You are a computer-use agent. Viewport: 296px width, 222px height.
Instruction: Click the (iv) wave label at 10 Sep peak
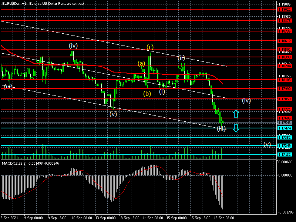73,46
